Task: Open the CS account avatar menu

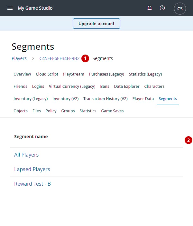Action: pyautogui.click(x=180, y=9)
